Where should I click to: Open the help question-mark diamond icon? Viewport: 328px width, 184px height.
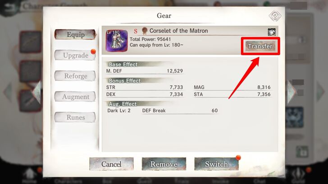point(275,16)
